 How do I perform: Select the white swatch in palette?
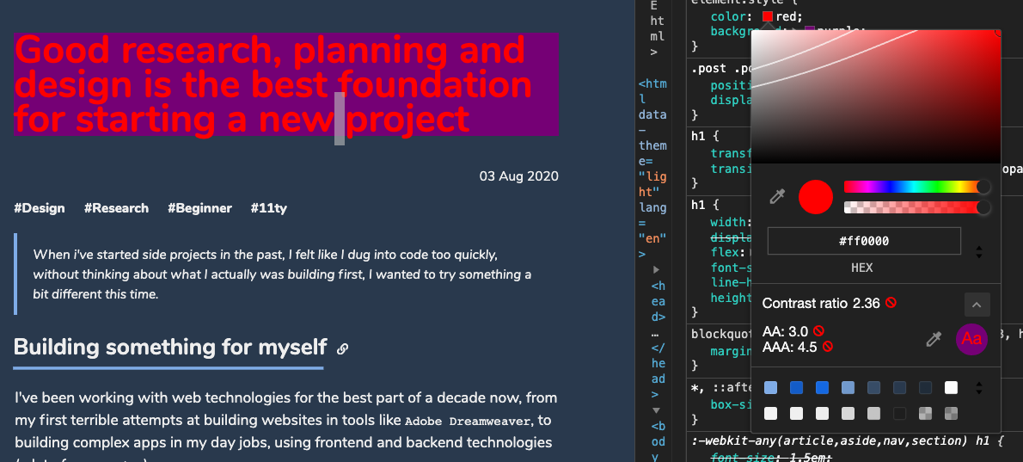tap(952, 388)
